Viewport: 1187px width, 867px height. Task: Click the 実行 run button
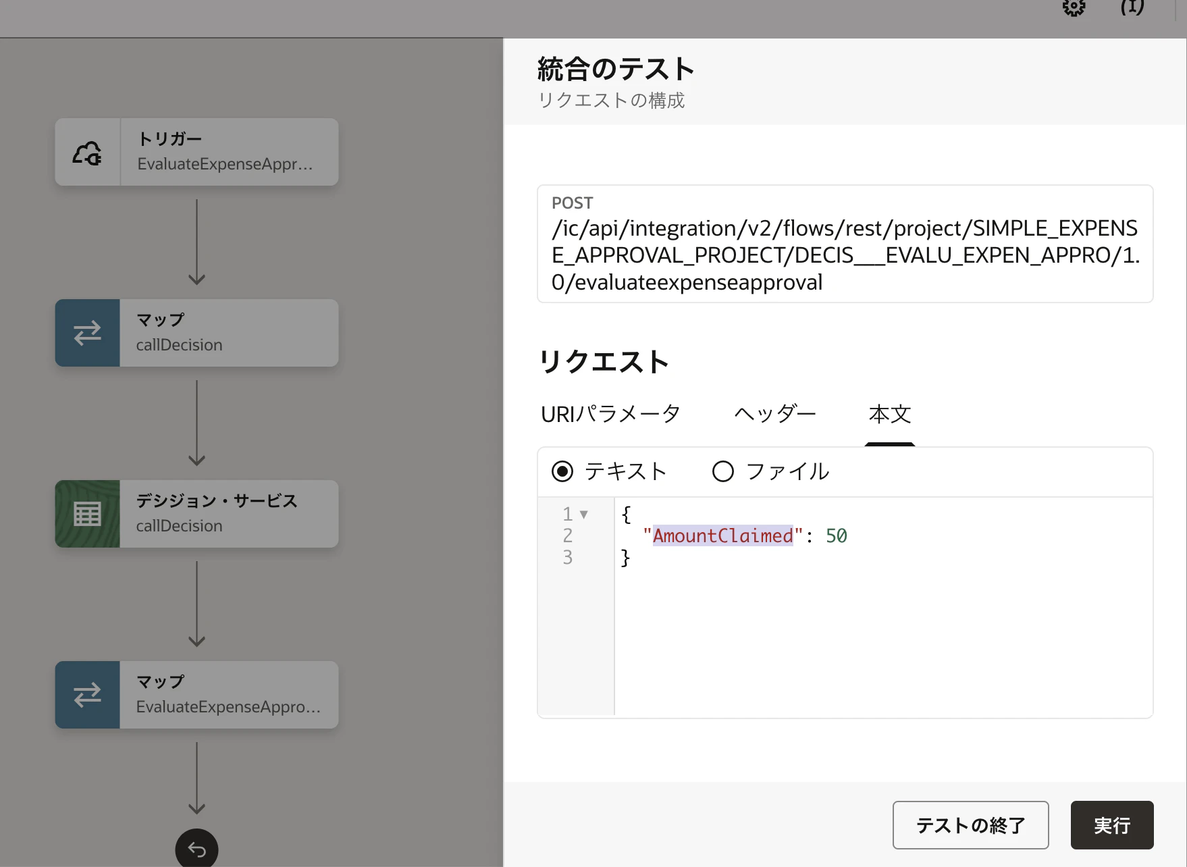[x=1112, y=825]
